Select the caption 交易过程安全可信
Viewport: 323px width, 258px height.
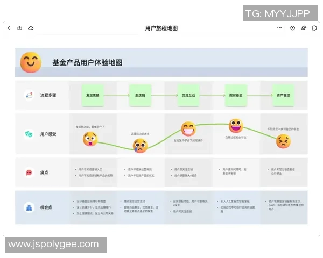(x=236, y=137)
